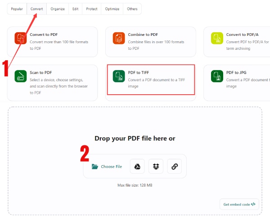Screen dimensions: 270x219
Task: Click 'Combine files in over 100 formats' text
Action: pos(156,42)
